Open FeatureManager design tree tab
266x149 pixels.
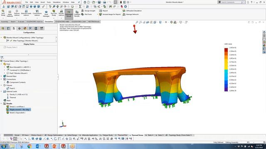[3, 29]
